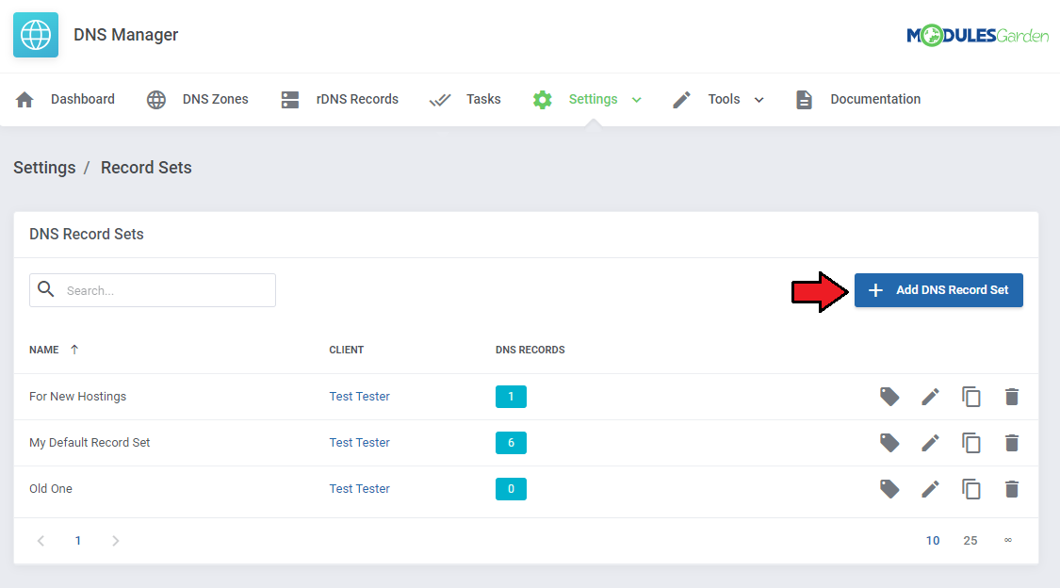The height and width of the screenshot is (588, 1060).
Task: Delete My Default Record Set
Action: tap(1011, 443)
